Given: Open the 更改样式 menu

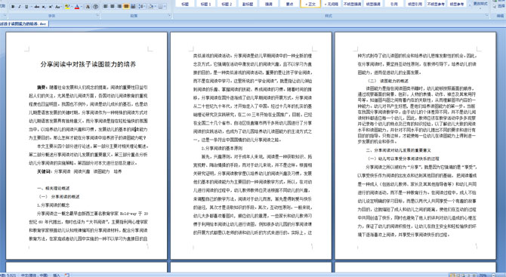Looking at the screenshot, I should coord(480,5).
